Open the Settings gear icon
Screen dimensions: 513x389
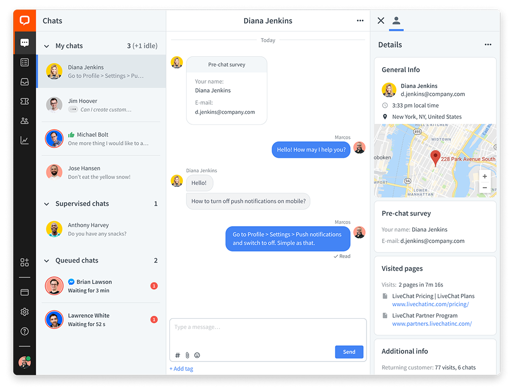(25, 312)
